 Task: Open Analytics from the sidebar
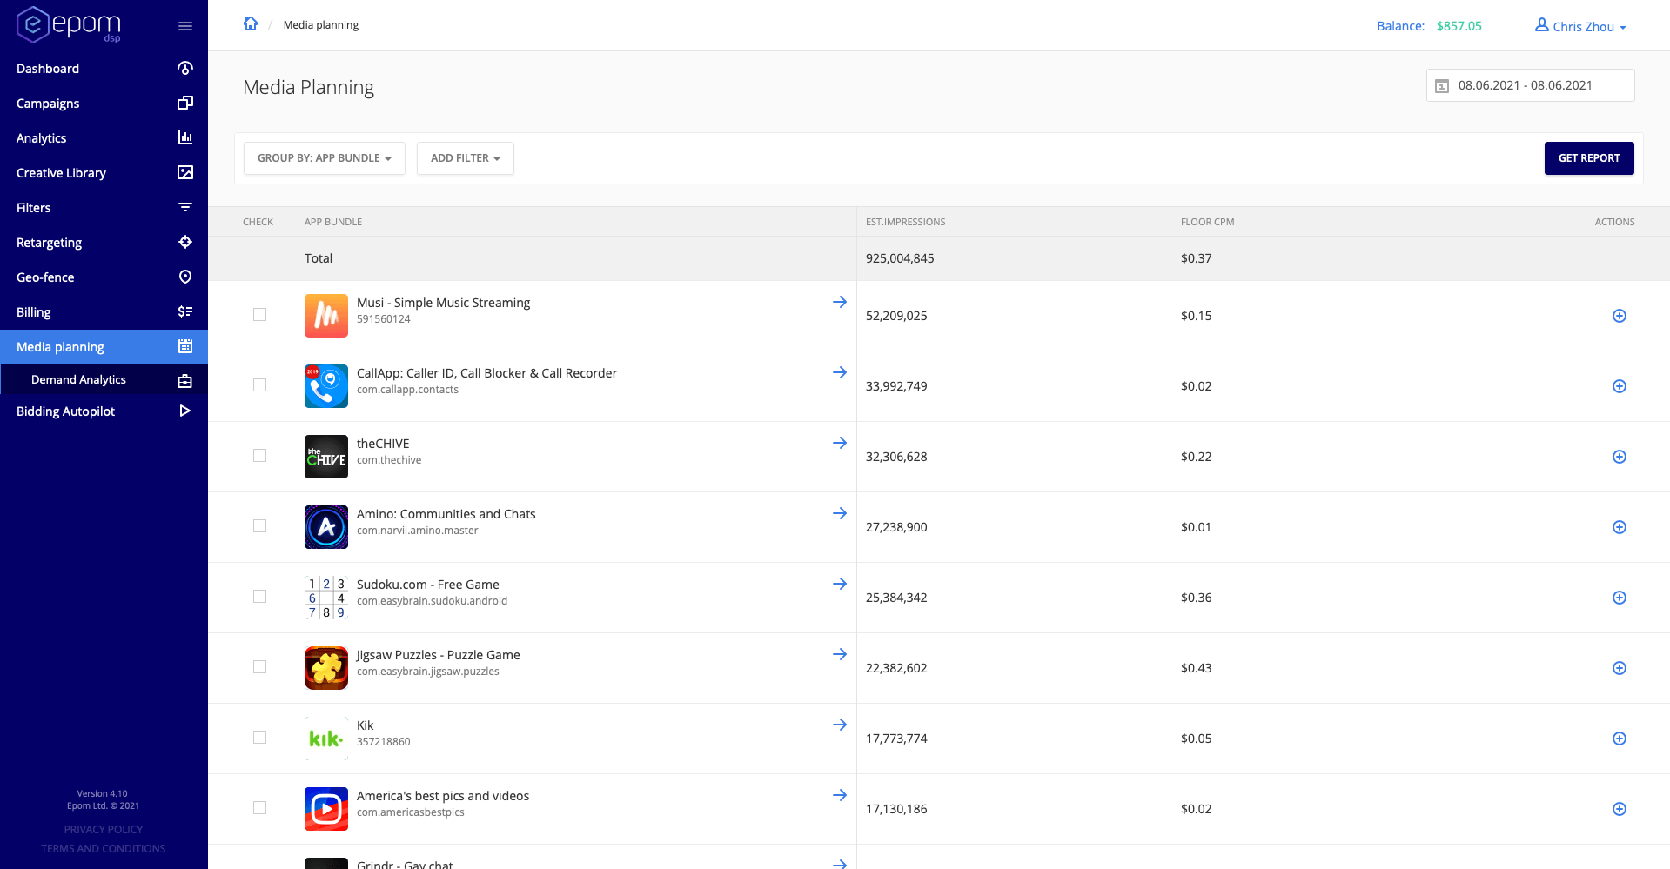pyautogui.click(x=104, y=138)
